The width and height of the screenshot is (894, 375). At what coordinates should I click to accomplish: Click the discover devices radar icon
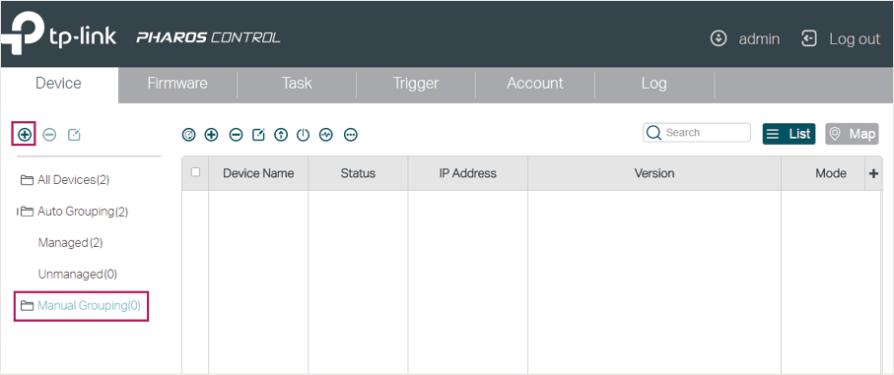(x=188, y=135)
